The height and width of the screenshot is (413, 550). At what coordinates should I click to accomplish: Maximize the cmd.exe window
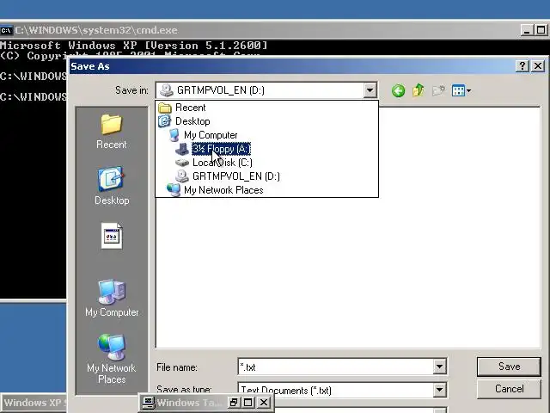click(x=541, y=30)
